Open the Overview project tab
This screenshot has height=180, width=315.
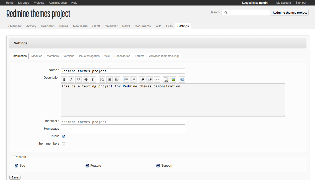(15, 26)
